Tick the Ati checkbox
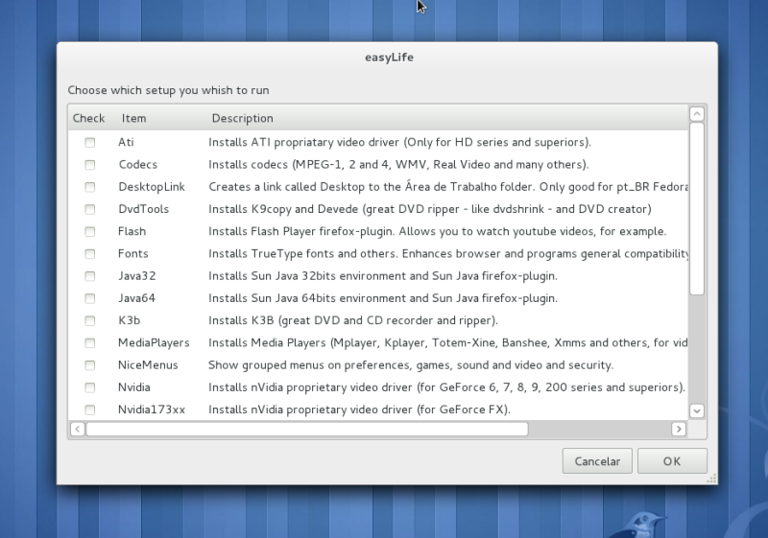Viewport: 768px width, 538px height. point(89,142)
